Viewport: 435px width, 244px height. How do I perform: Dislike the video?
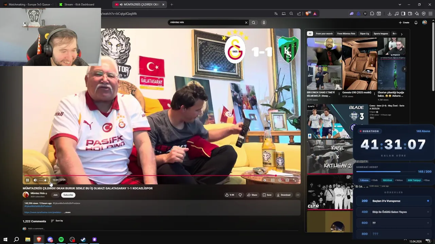(x=240, y=195)
